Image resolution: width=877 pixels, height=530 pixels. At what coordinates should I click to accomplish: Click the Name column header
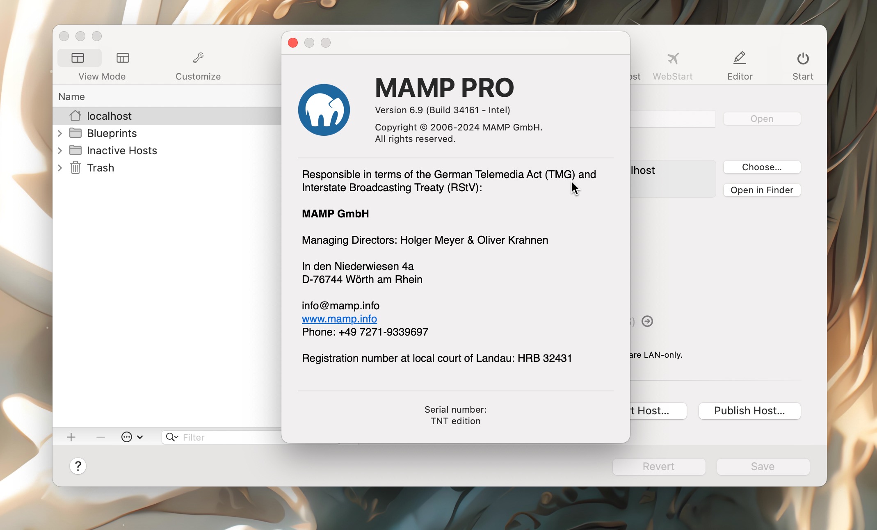71,97
